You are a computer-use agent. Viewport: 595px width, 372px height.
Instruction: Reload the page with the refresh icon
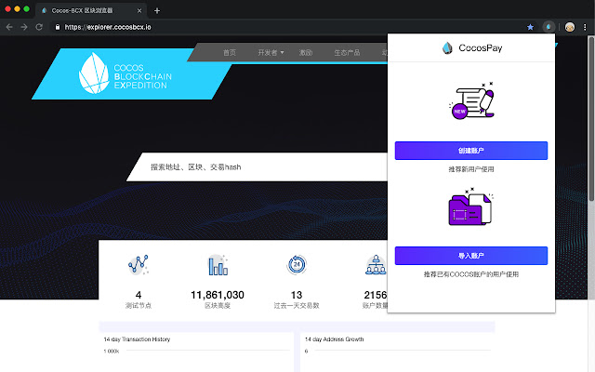pos(39,27)
